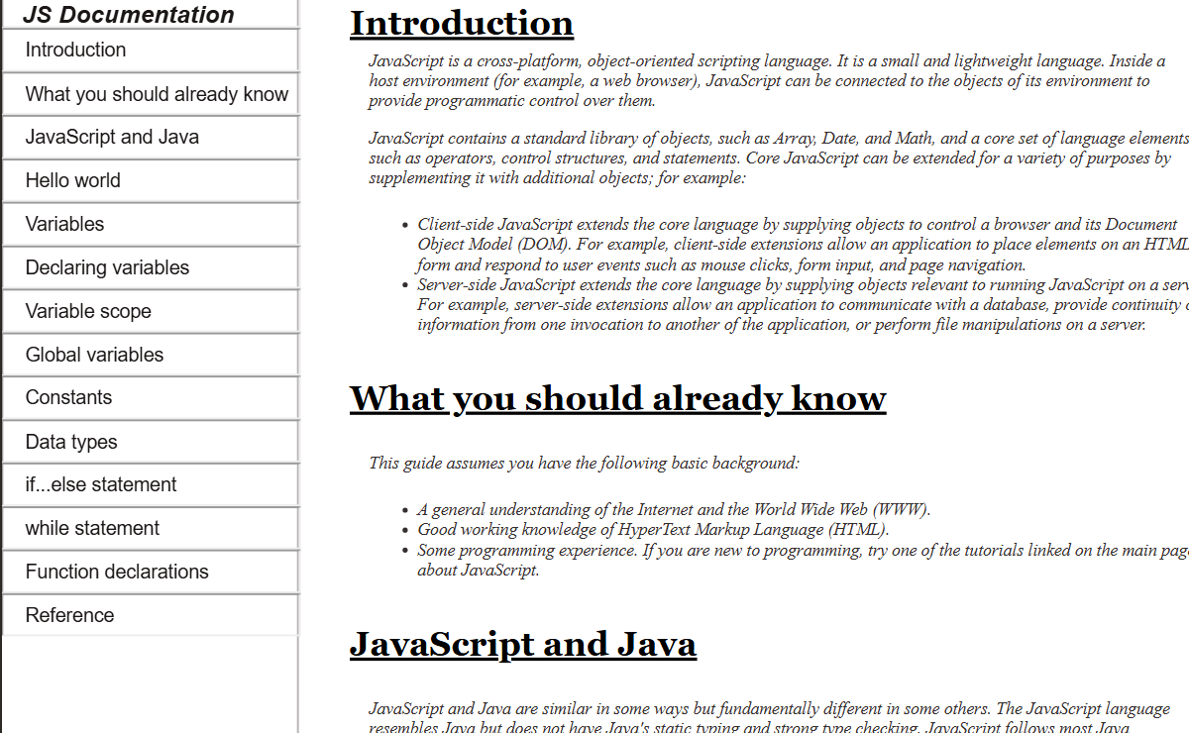Open the Global variables topic
The width and height of the screenshot is (1189, 733).
click(x=95, y=354)
